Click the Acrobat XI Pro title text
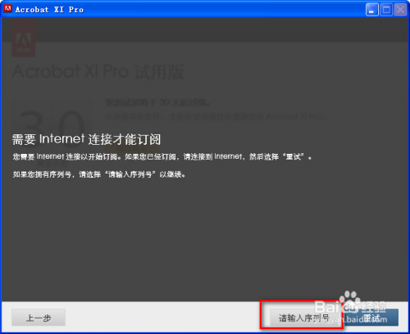410x334 pixels. pyautogui.click(x=49, y=10)
